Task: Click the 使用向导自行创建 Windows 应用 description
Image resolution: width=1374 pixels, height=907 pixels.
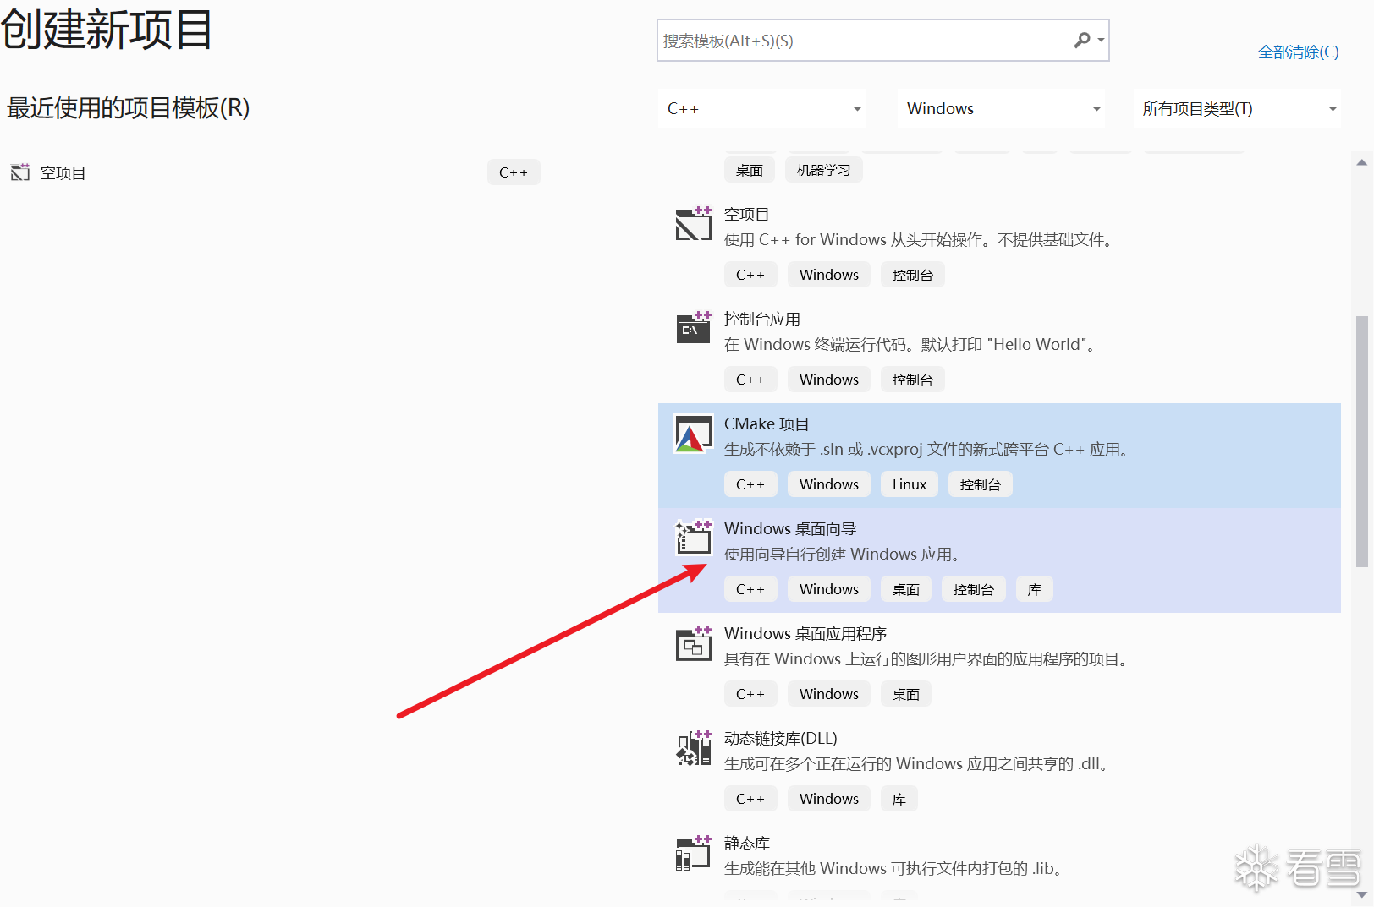Action: (x=842, y=555)
